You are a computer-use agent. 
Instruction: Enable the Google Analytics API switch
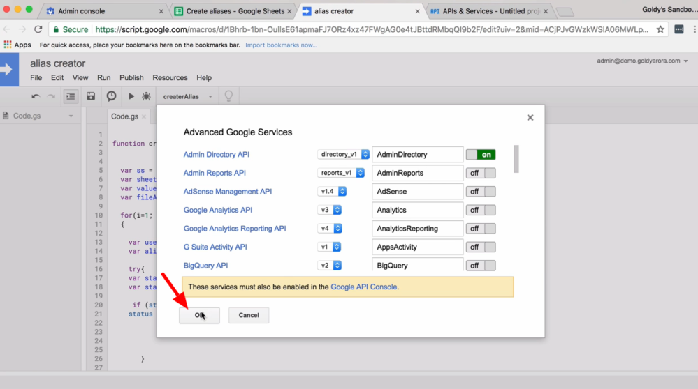coord(481,210)
